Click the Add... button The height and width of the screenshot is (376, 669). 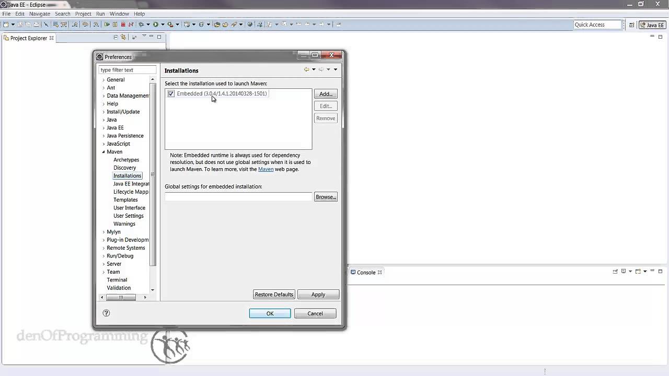point(326,94)
